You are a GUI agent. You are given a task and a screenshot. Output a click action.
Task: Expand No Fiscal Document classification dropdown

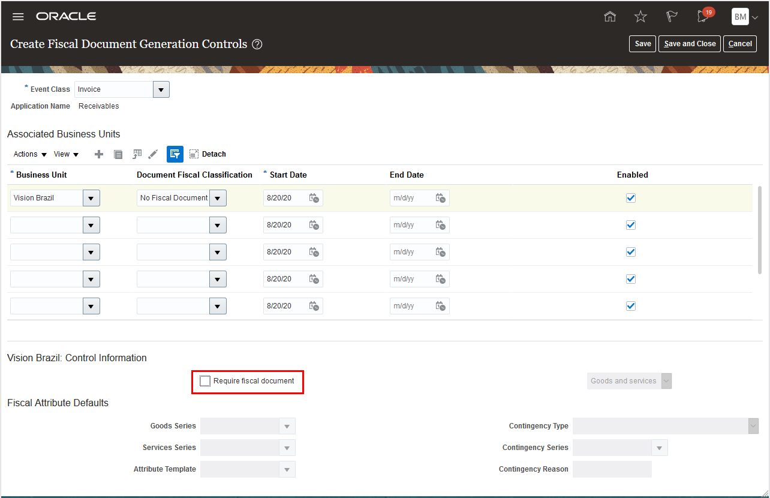pos(218,198)
